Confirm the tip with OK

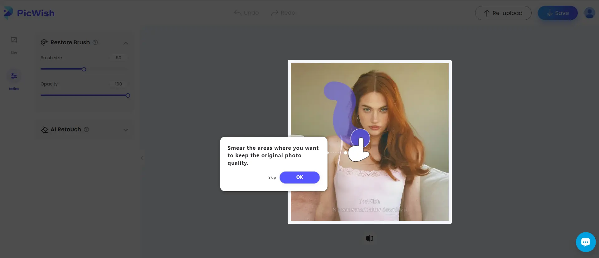point(299,177)
